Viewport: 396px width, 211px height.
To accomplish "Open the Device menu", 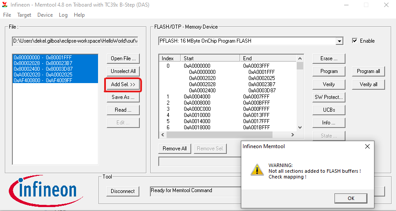I will [x=45, y=15].
